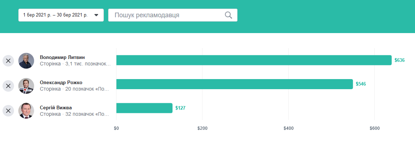The width and height of the screenshot is (415, 142).
Task: Select the 1 бер 2021 date range text
Action: pos(55,15)
